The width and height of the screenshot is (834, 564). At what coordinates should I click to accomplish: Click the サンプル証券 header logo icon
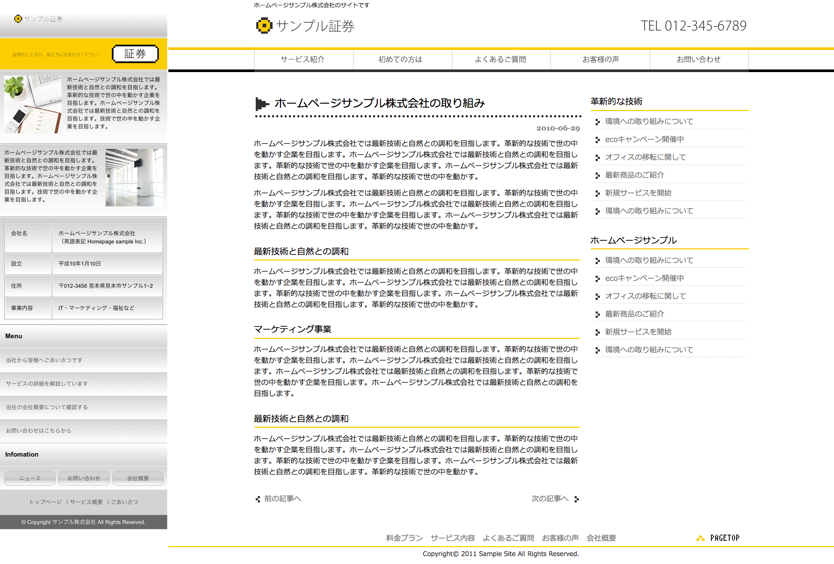[x=264, y=26]
